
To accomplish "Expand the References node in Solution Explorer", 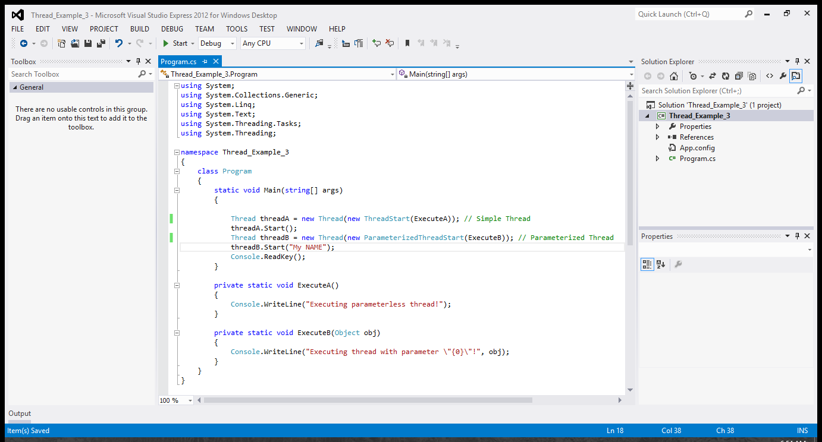I will click(x=657, y=137).
